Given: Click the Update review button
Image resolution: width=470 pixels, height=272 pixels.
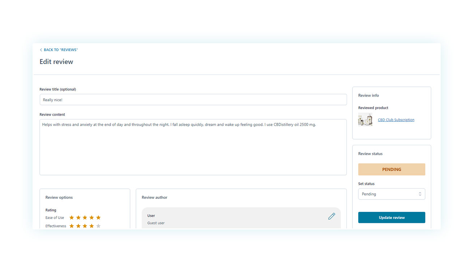Looking at the screenshot, I should (392, 218).
